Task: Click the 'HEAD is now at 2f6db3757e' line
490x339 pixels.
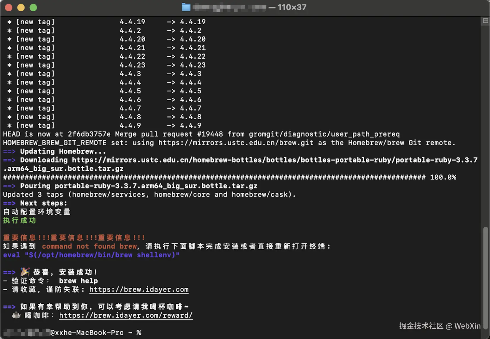Action: (201, 134)
